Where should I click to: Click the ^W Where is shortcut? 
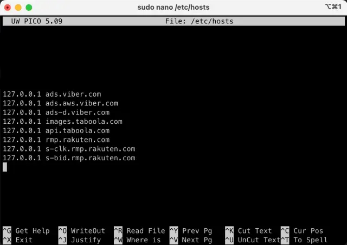[x=137, y=240]
